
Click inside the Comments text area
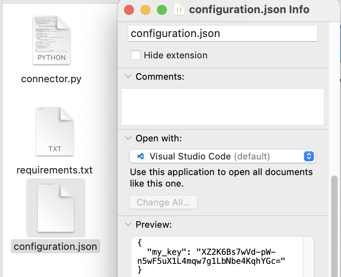223,106
